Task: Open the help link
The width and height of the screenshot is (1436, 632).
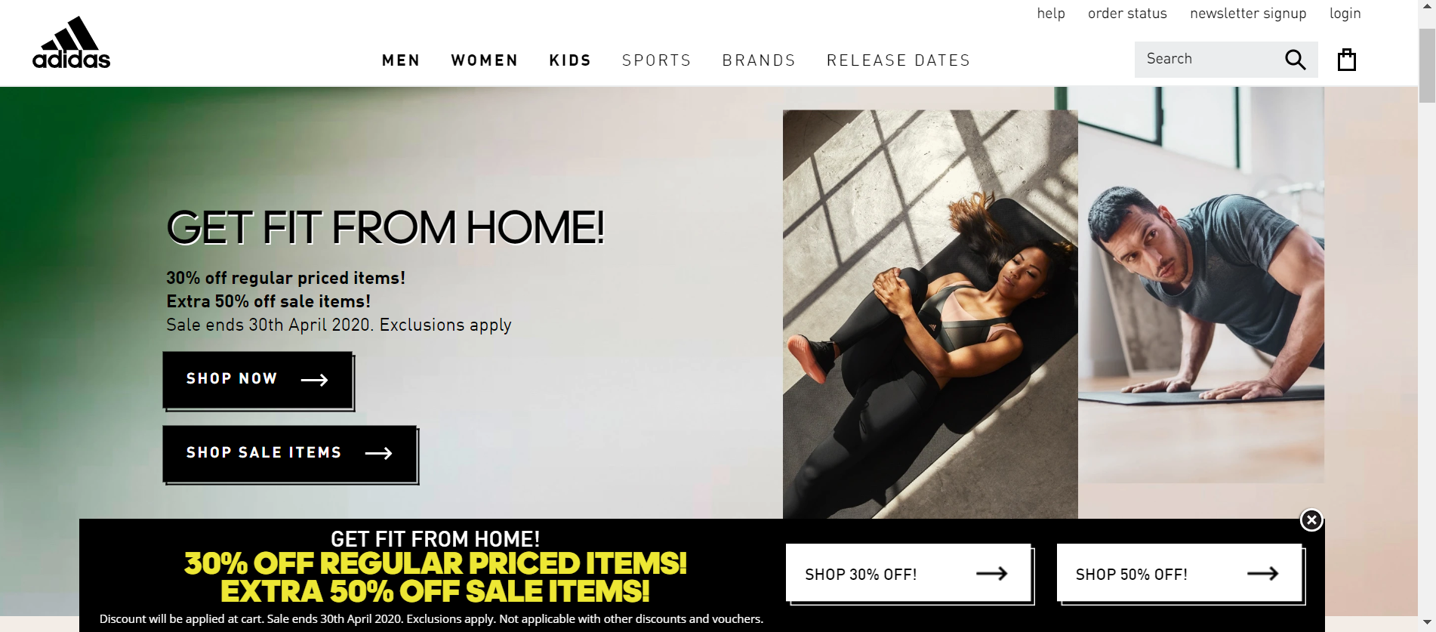Action: [x=1051, y=14]
